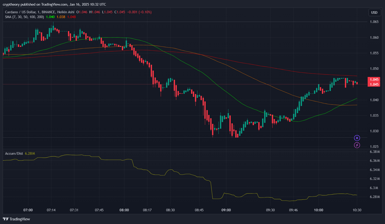Viewport: 385px width, 224px height.
Task: Select the SMA (7, 30, 50, 100, 200) indicator label
Action: click(x=24, y=17)
